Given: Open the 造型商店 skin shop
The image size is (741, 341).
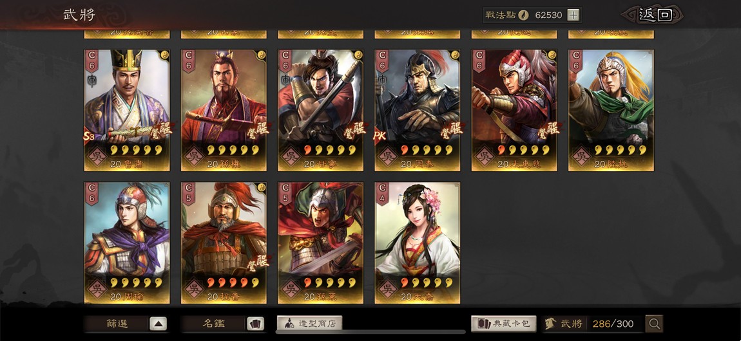Looking at the screenshot, I should (309, 324).
